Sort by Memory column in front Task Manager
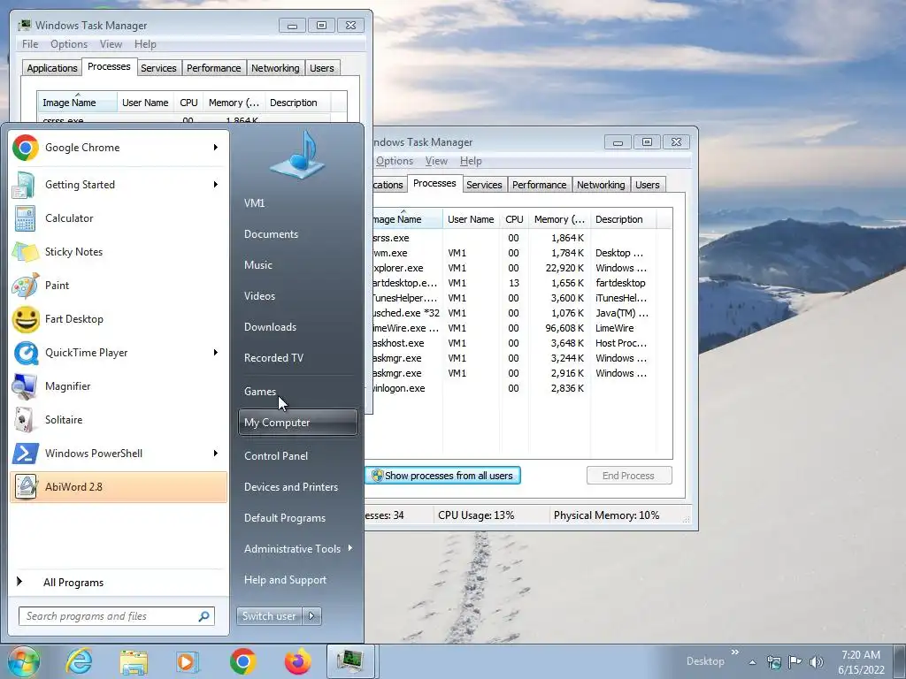This screenshot has width=906, height=679. pos(559,219)
